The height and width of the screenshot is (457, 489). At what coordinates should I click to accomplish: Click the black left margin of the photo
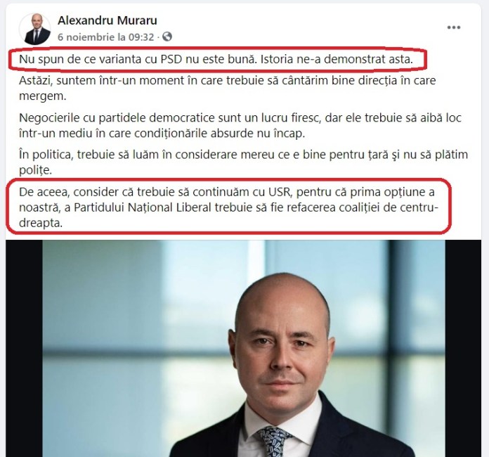click(24, 348)
